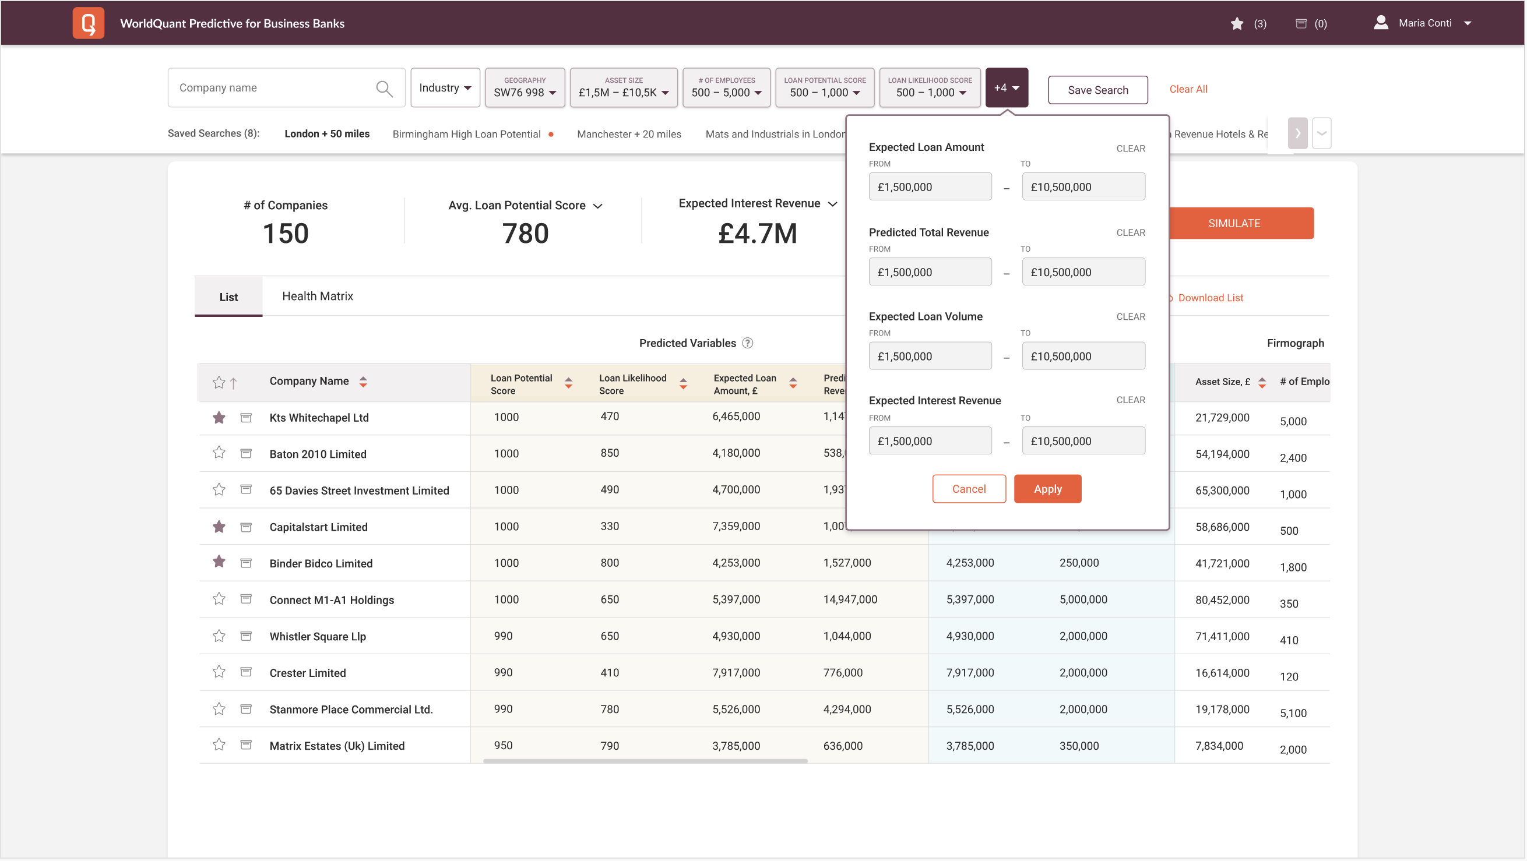
Task: Unfavorite Kts Whitechapel Ltd star
Action: coord(219,418)
